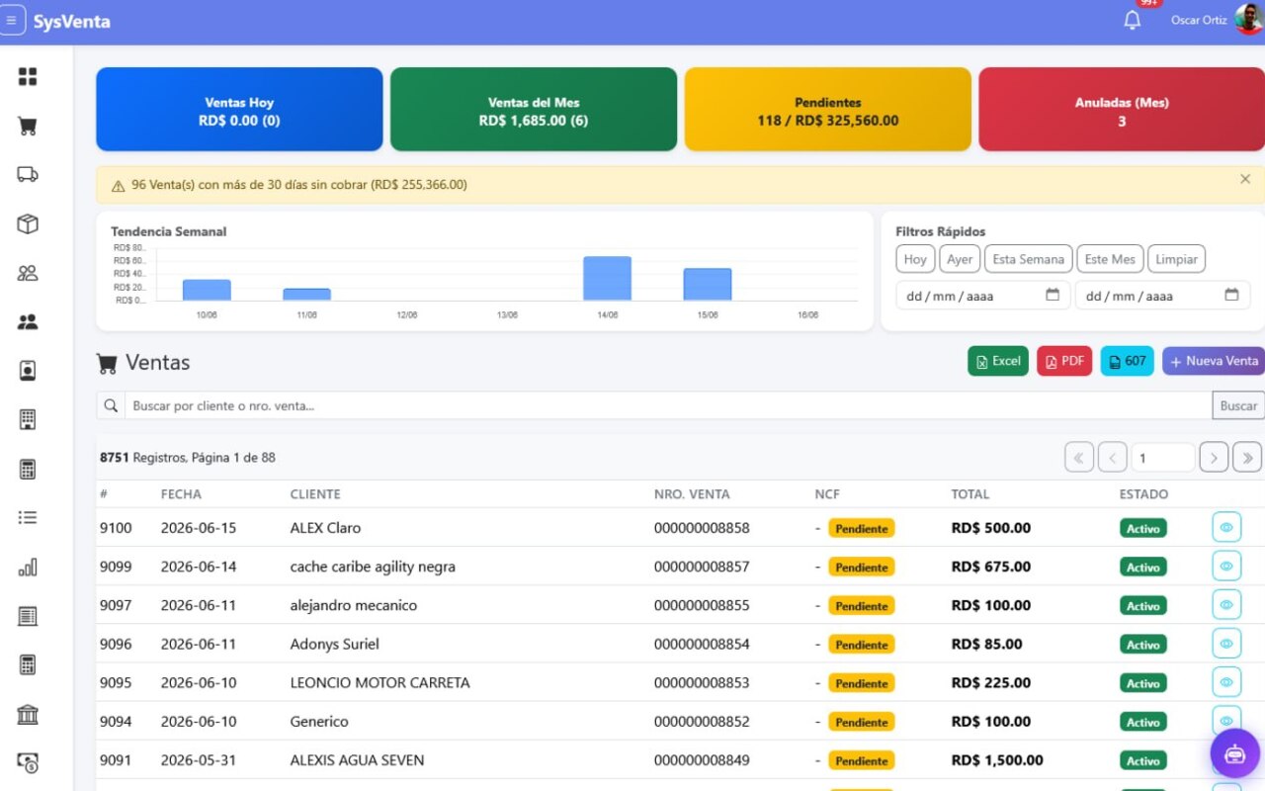Click the Buscar search button

point(1238,405)
